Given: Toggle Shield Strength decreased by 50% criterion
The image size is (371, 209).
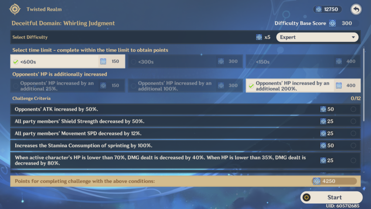Looking at the screenshot, I should [x=353, y=121].
